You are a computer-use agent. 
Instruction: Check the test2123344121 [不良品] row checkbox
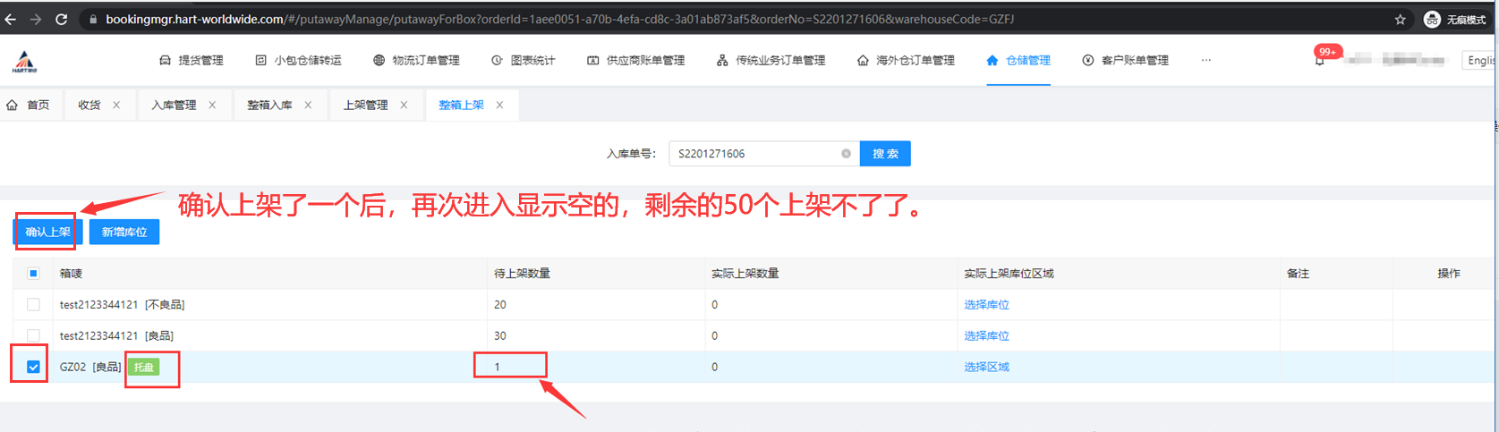(x=33, y=305)
